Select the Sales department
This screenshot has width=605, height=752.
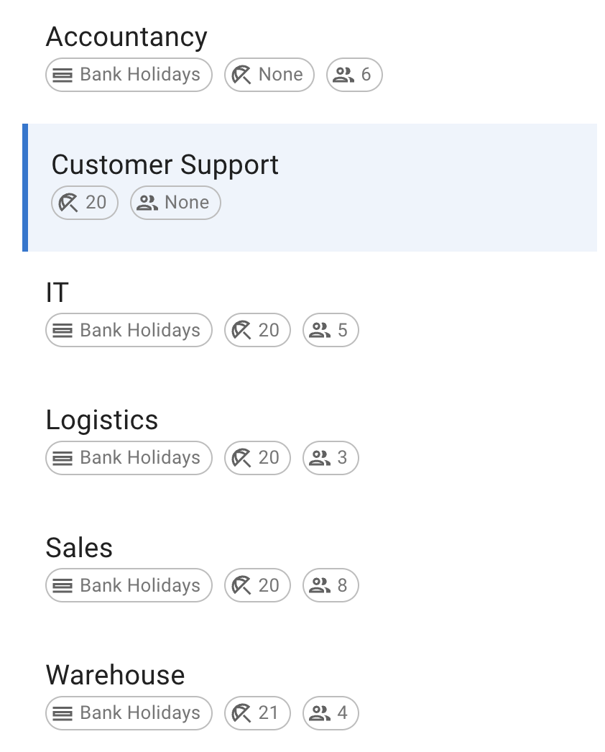tap(79, 548)
